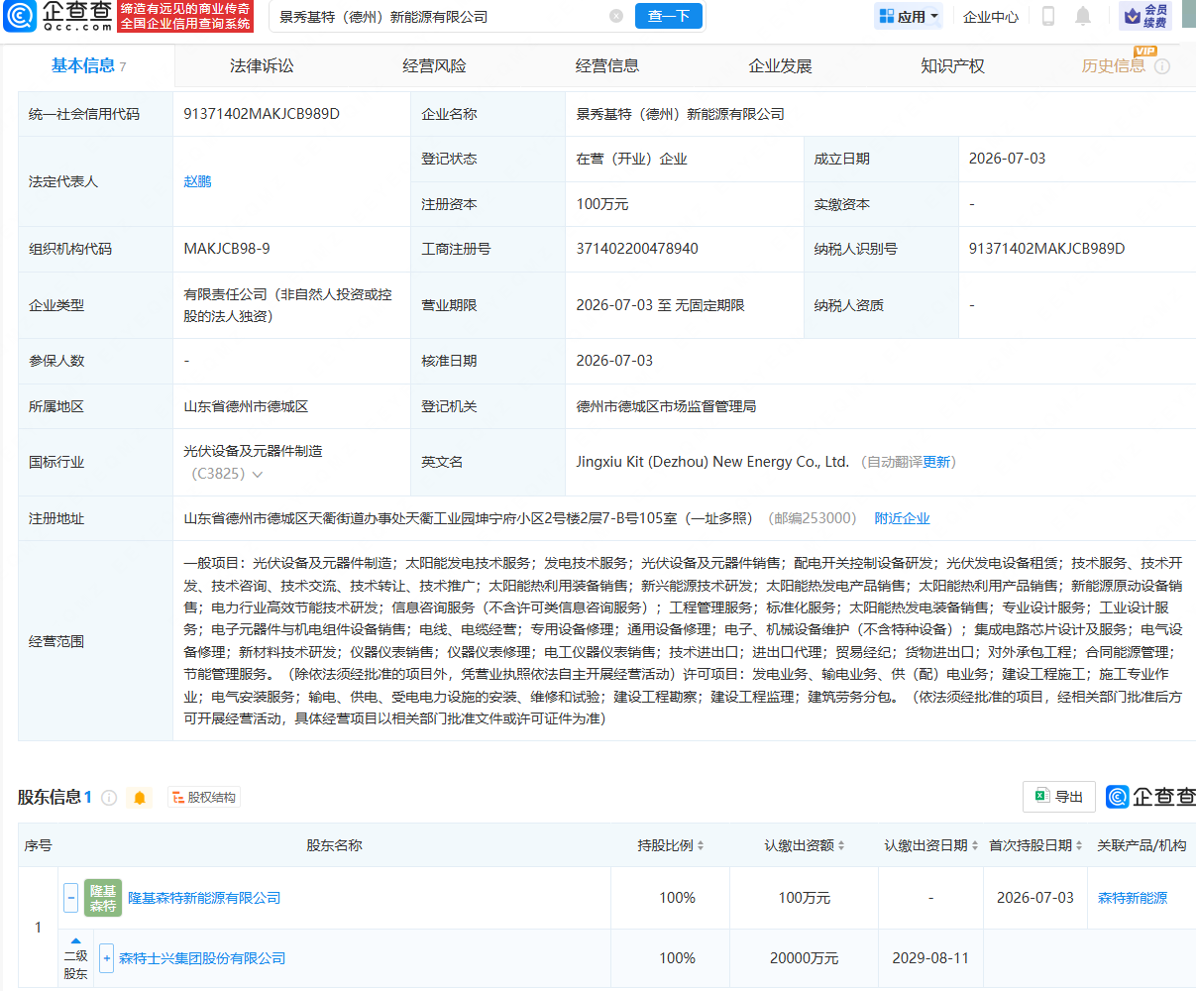Open 附近企业 nearby companies link
Viewport: 1196px width, 991px height.
(902, 518)
